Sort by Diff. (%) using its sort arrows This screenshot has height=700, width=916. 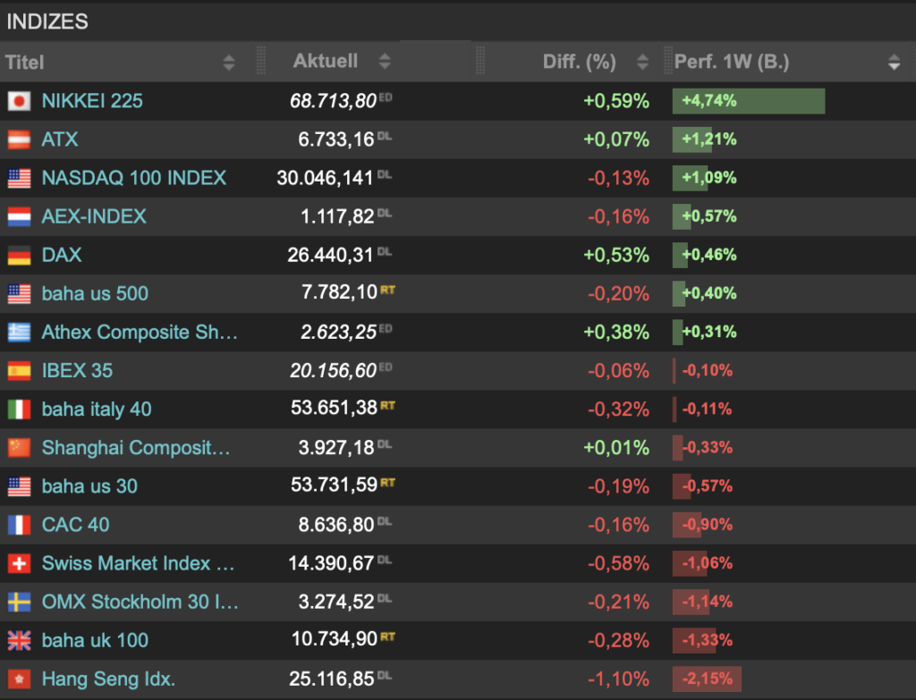pyautogui.click(x=642, y=62)
